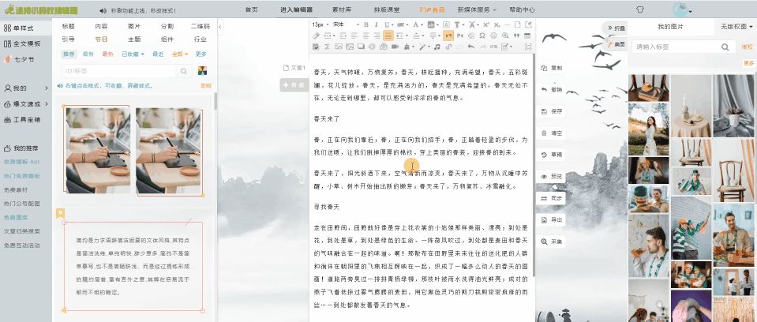Open the emoji picker
The width and height of the screenshot is (757, 322).
(x=493, y=36)
